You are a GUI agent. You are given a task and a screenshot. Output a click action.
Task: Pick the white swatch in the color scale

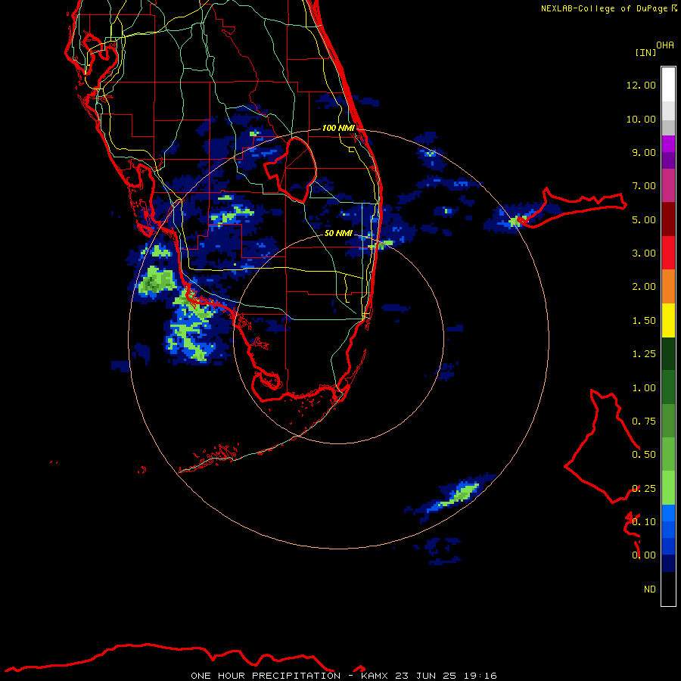coord(668,85)
